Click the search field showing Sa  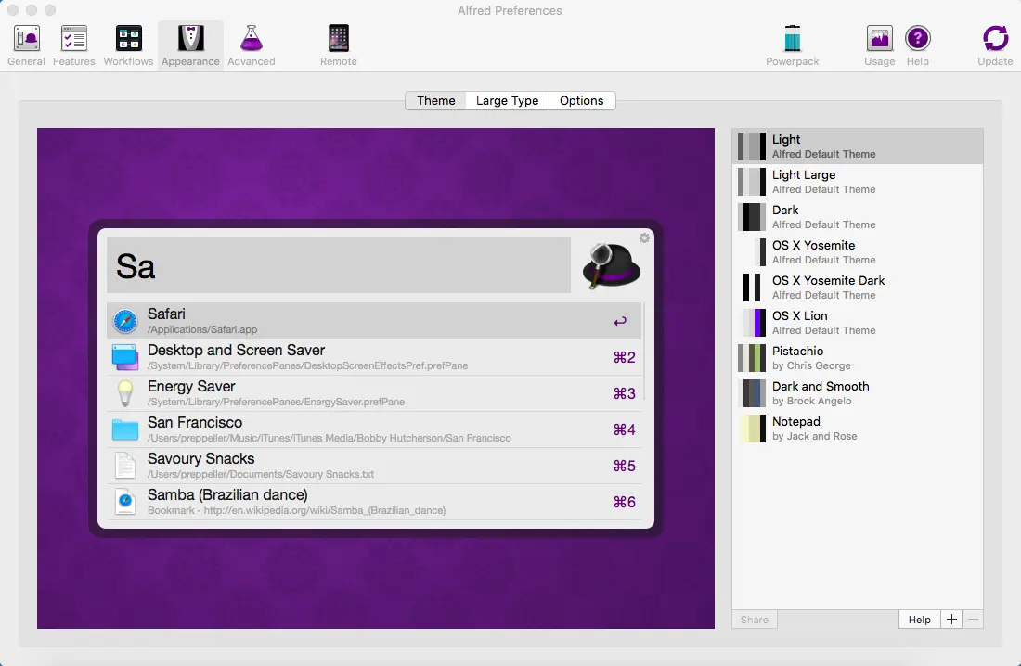pos(339,265)
